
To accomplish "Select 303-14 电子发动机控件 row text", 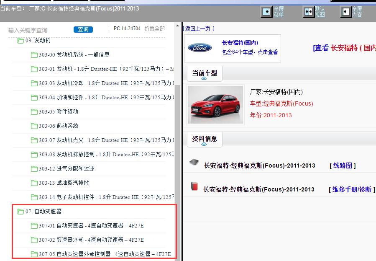I will tap(107, 197).
